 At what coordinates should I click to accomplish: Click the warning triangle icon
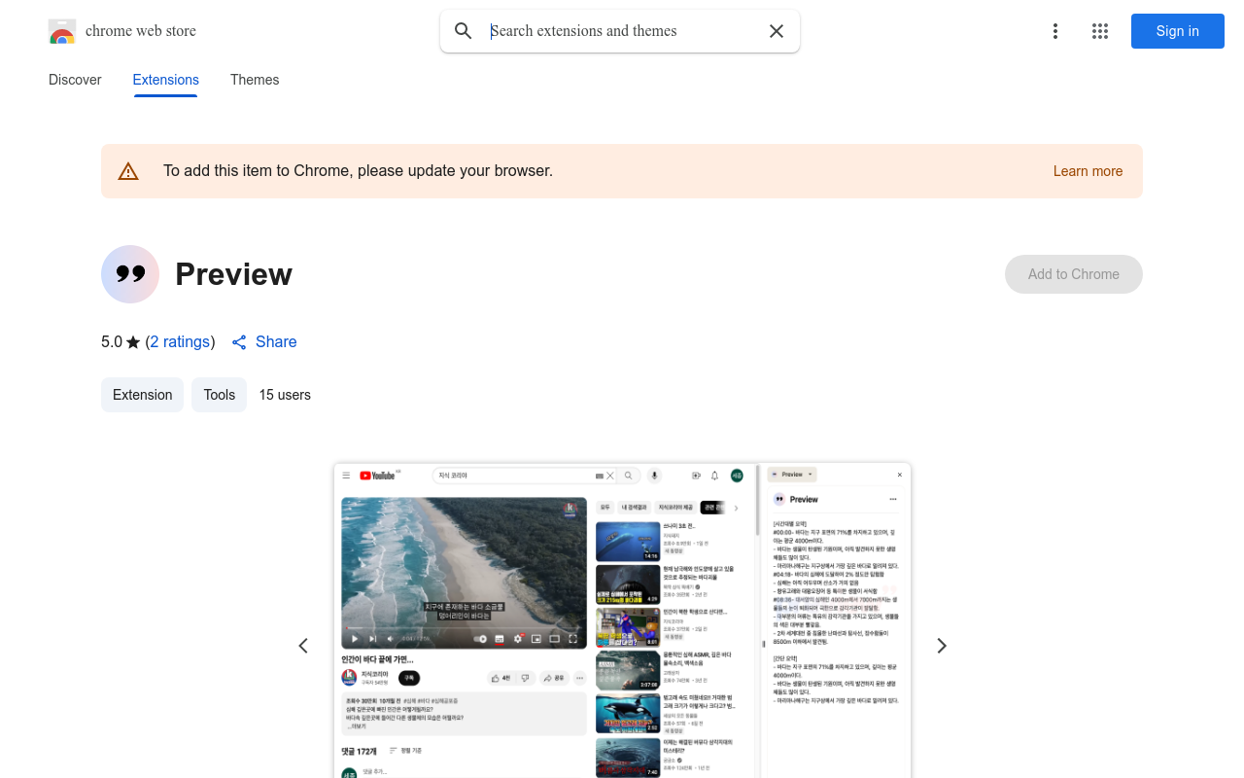(128, 172)
